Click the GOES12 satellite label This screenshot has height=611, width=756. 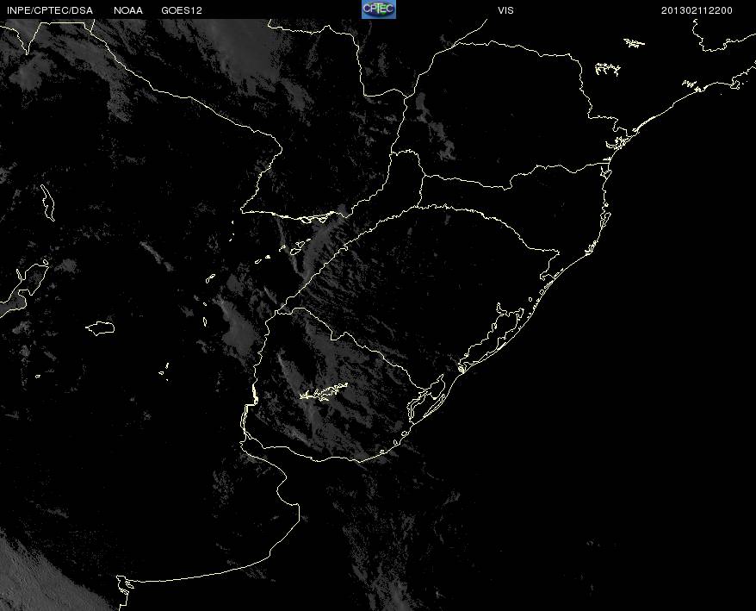coord(182,10)
